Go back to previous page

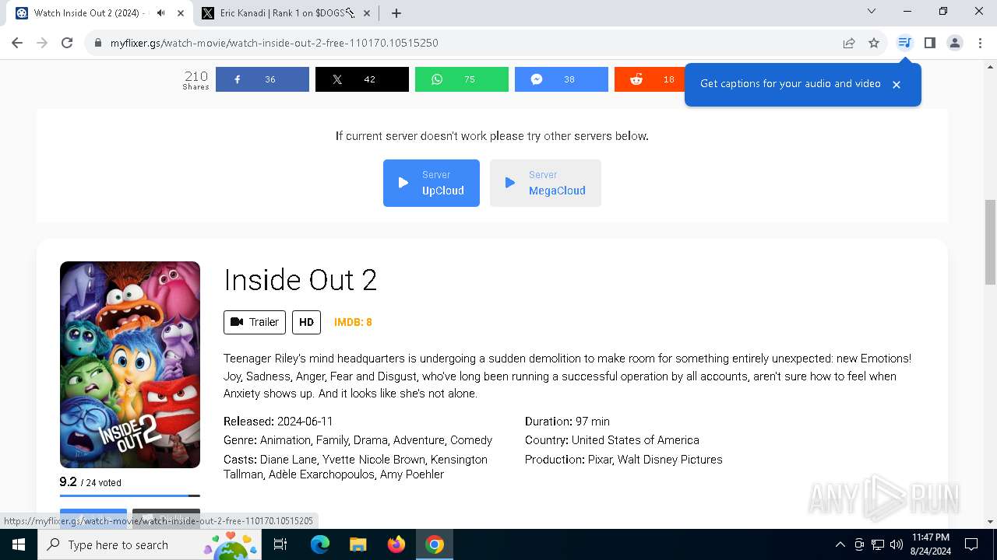coord(17,43)
